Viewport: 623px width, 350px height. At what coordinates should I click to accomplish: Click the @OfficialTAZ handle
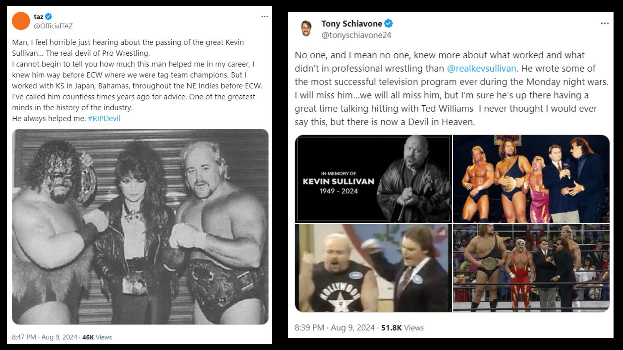53,26
